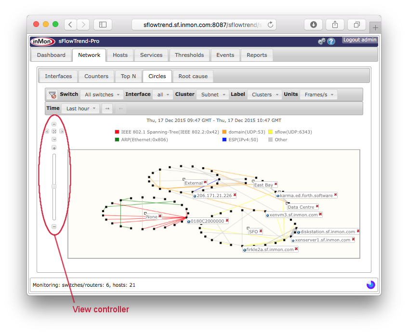Click the red Spanning-Tree legend swatch

click(x=117, y=132)
